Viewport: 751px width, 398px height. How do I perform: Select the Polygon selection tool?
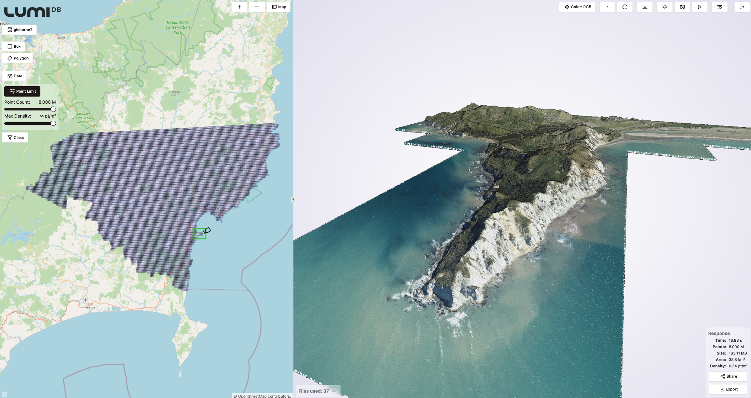coord(18,58)
